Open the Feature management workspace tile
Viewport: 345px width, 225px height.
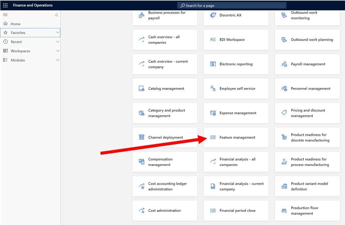click(x=236, y=137)
